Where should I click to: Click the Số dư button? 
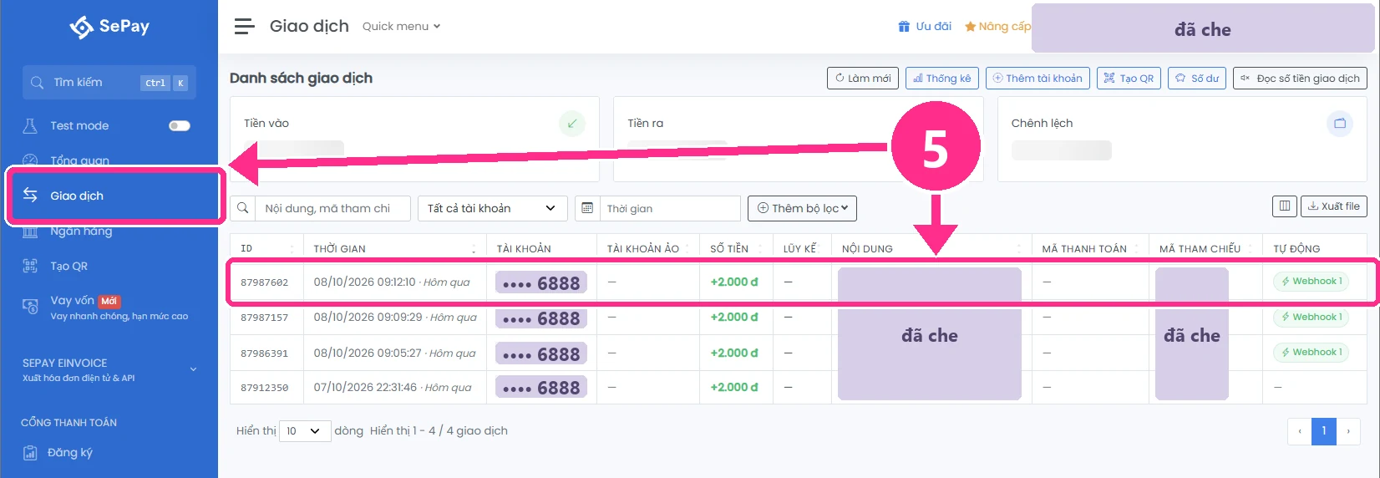click(x=1197, y=78)
